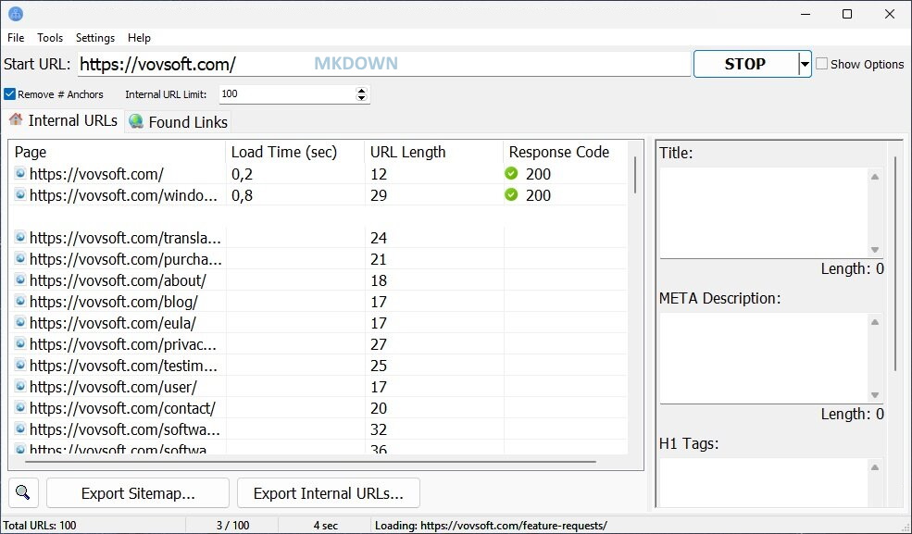Click page icon for vovsoft.com/contact/ row
The width and height of the screenshot is (912, 534).
coord(20,407)
